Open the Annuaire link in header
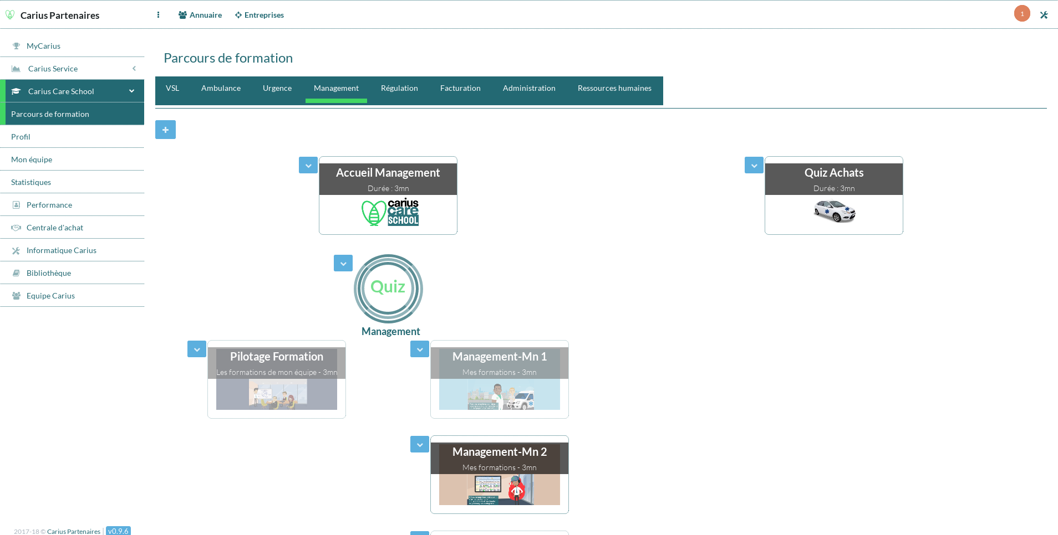 tap(200, 15)
